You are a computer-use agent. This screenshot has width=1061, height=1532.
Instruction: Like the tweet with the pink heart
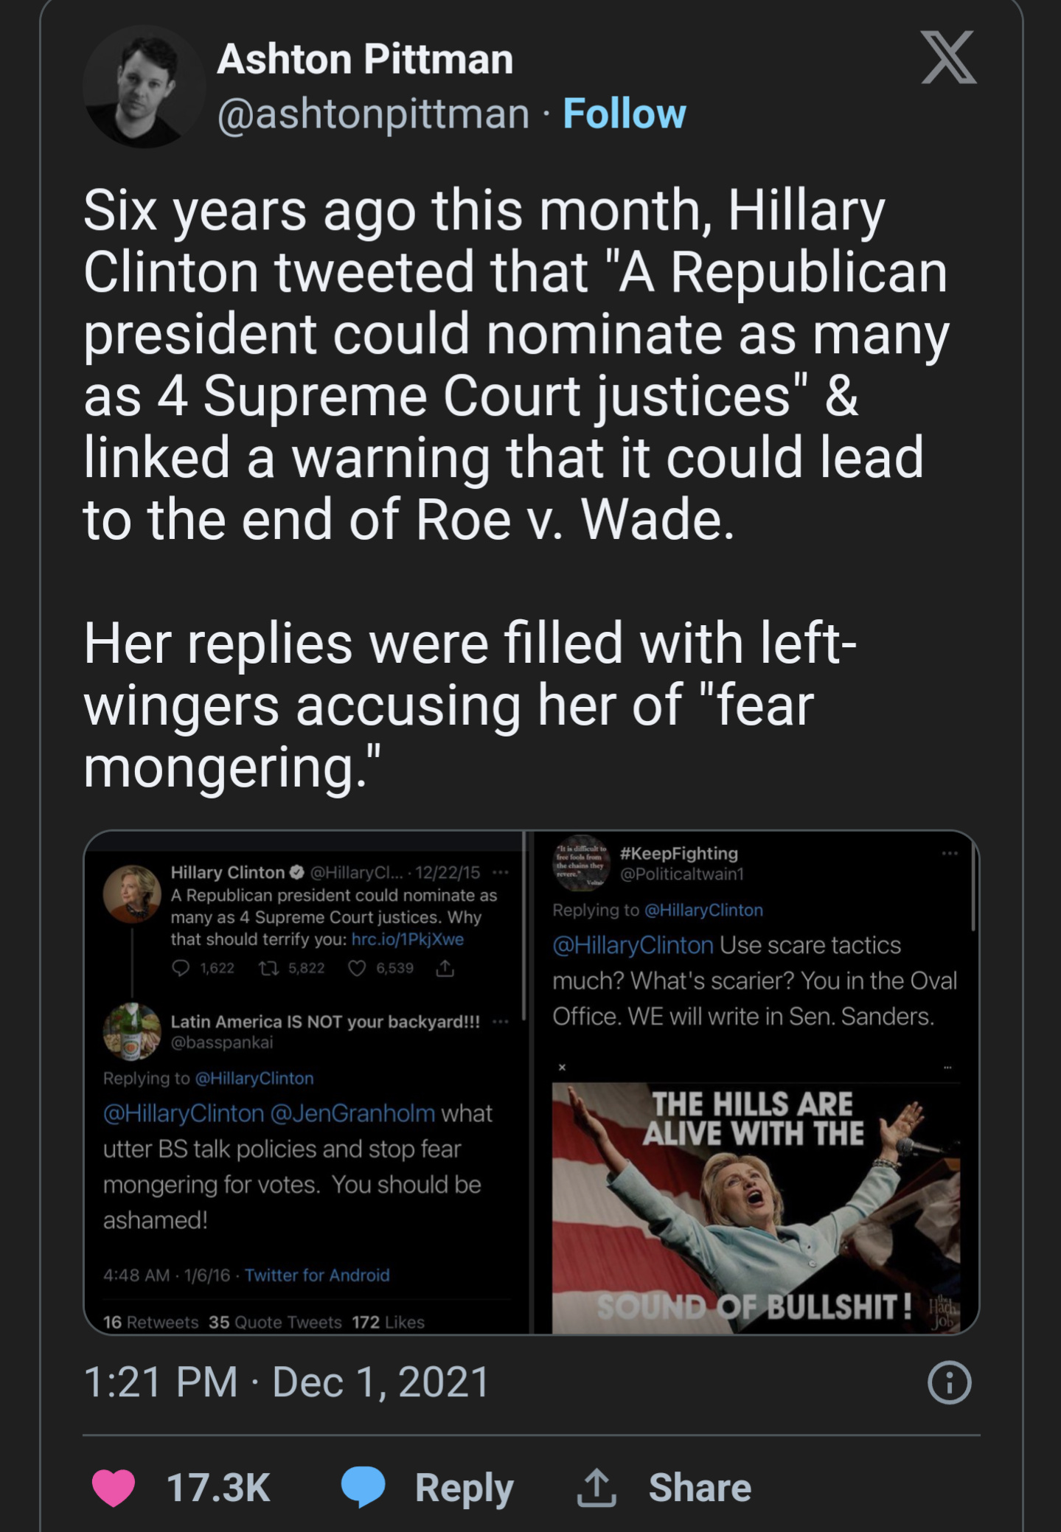(x=114, y=1487)
